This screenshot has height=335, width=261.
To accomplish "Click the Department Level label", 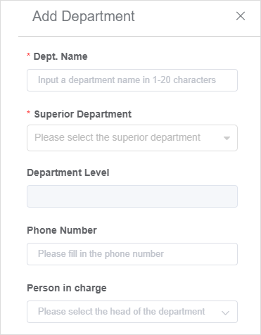I will point(68,172).
